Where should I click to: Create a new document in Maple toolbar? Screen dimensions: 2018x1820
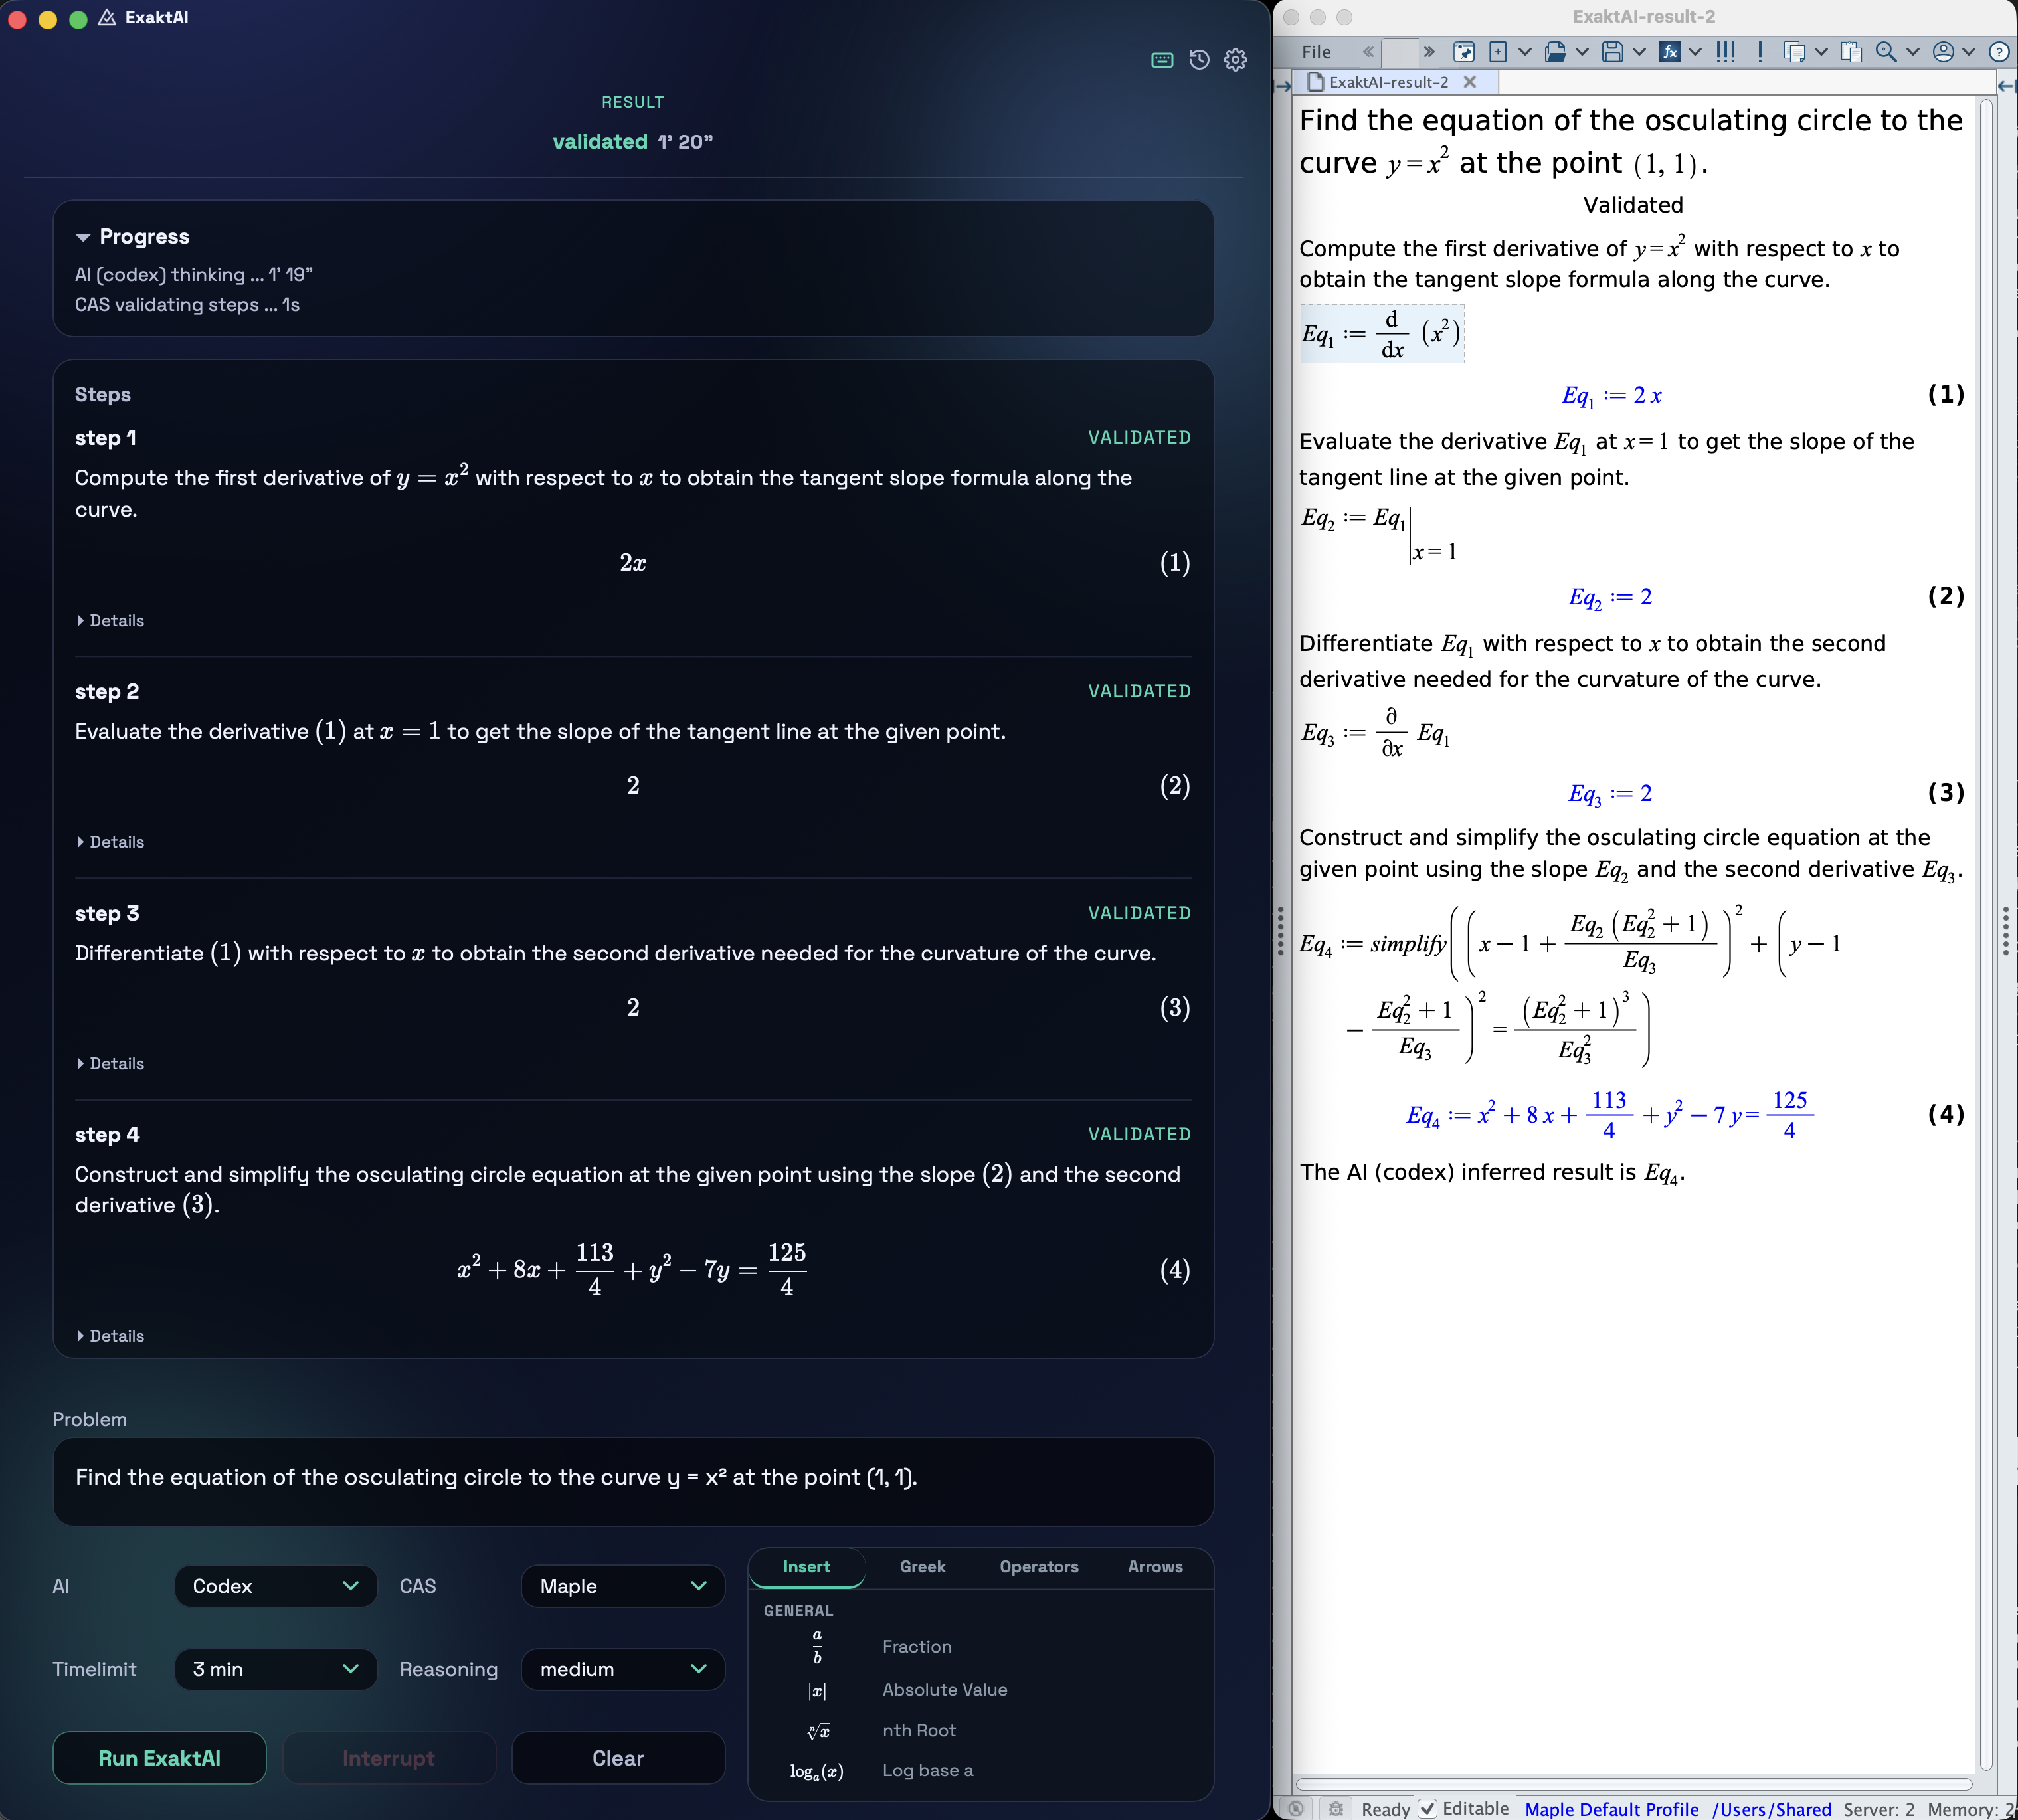(x=1498, y=52)
